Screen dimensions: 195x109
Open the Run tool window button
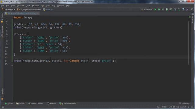[x=9, y=104]
